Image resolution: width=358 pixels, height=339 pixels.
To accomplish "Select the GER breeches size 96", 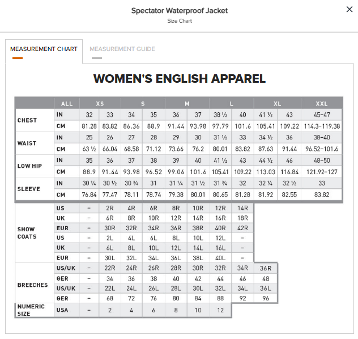I will pyautogui.click(x=266, y=298).
